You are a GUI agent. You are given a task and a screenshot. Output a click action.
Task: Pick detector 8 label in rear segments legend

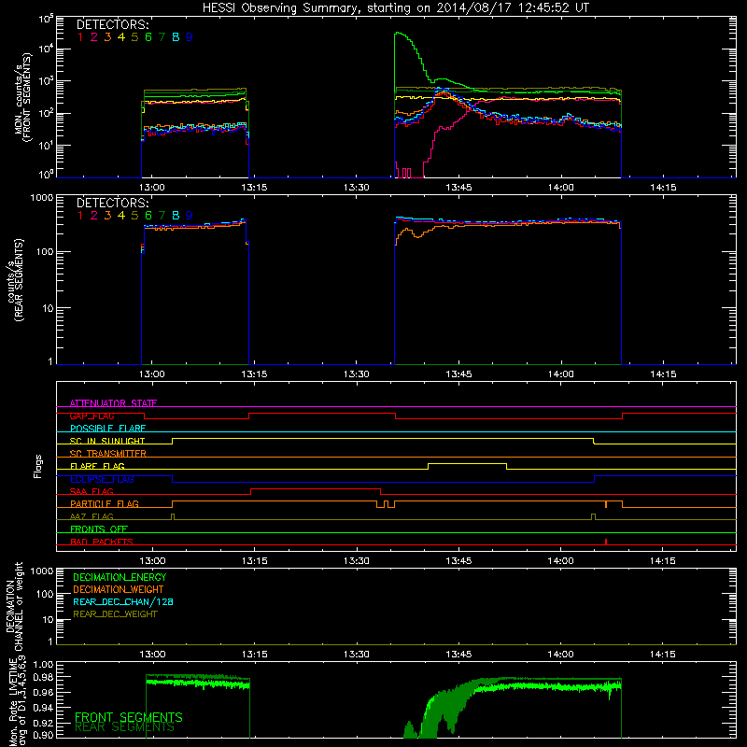[x=176, y=216]
